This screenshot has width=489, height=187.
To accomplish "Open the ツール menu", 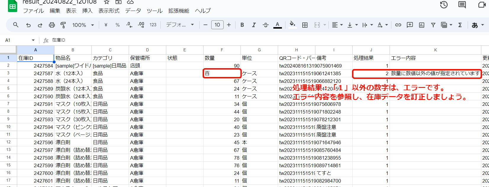I will 155,11.
